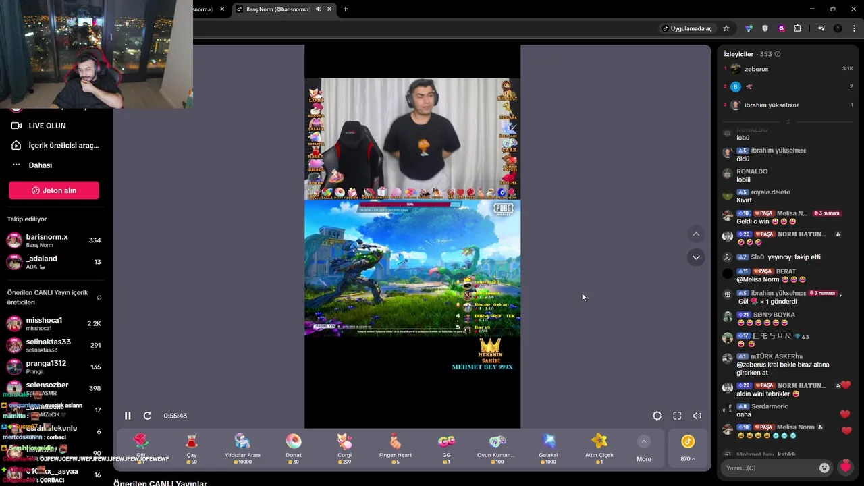Screen dimensions: 864x486
Task: Click the live video player
Action: pos(412,236)
